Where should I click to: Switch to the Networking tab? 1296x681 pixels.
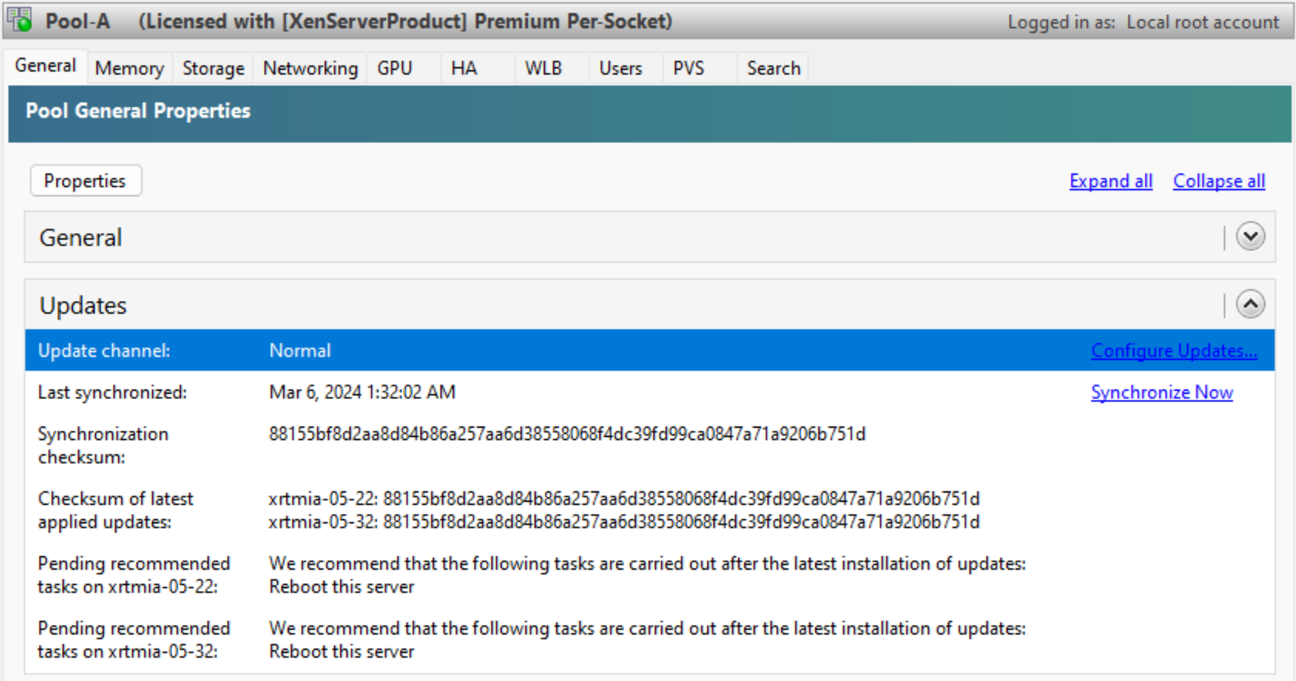pos(310,68)
